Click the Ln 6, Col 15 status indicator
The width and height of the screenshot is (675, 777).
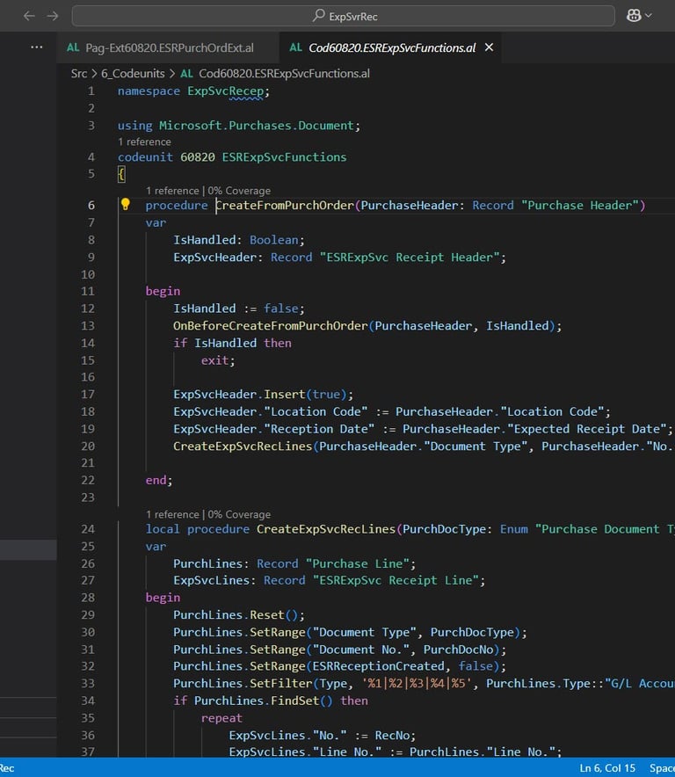click(606, 768)
